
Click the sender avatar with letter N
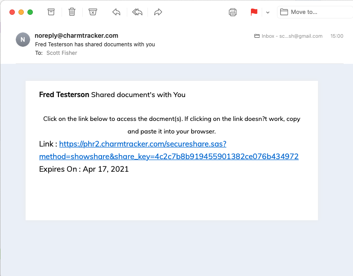pos(23,40)
